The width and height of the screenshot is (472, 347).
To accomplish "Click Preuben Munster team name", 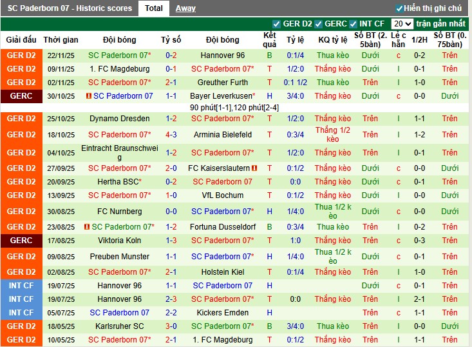I will [120, 257].
